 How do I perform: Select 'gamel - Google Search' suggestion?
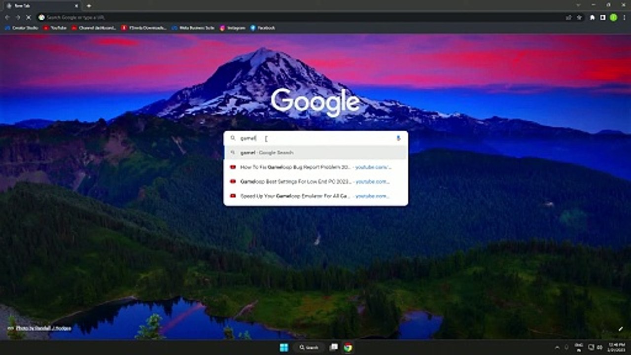point(315,153)
